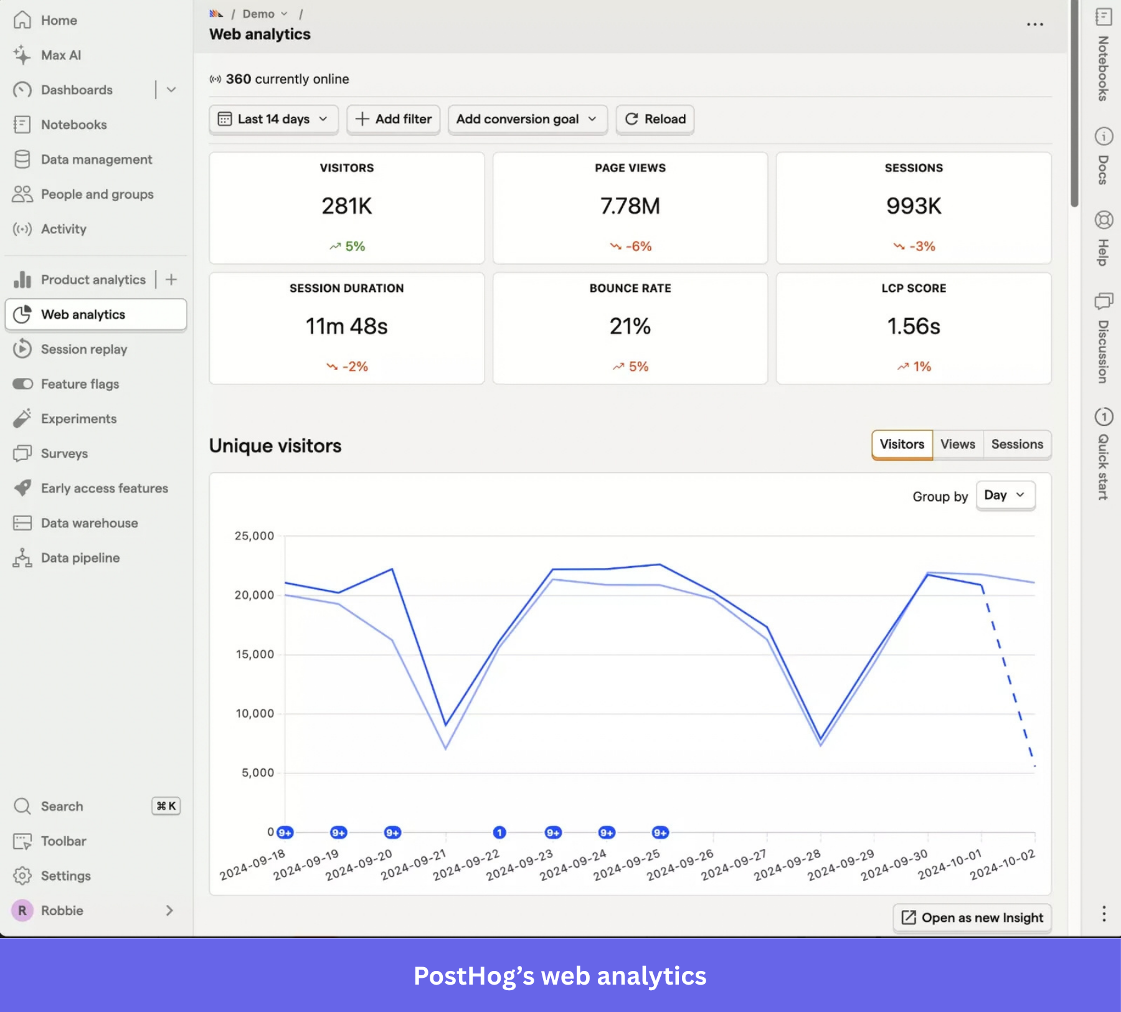
Task: Add a new Product analytics insight
Action: pyautogui.click(x=171, y=280)
